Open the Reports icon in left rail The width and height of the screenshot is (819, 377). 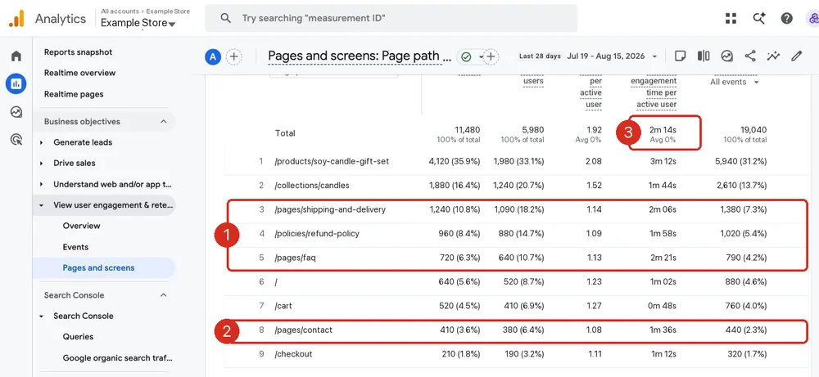point(16,83)
